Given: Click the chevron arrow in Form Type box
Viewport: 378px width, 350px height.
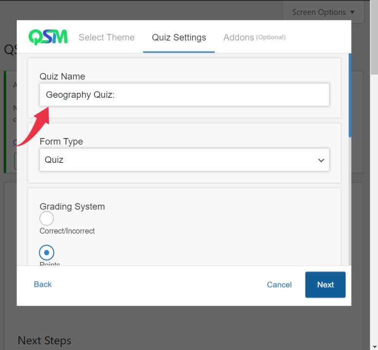Looking at the screenshot, I should click(x=321, y=160).
